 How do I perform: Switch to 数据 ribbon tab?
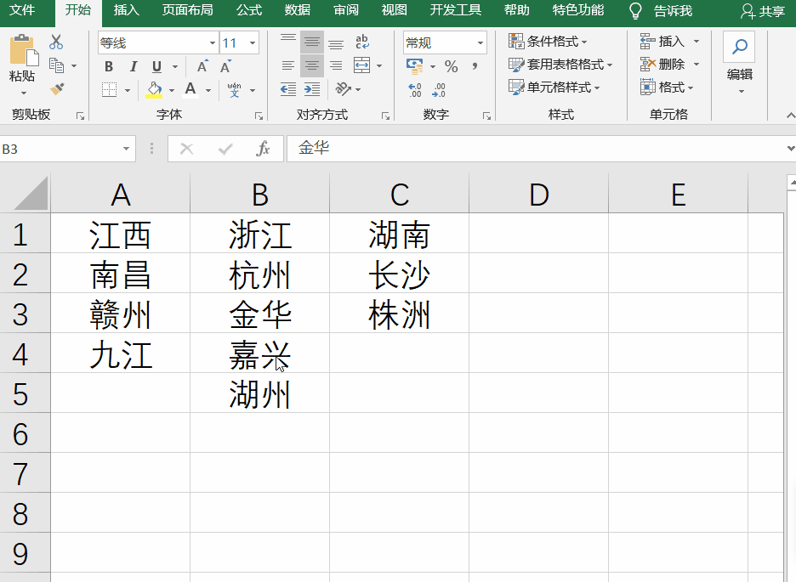pyautogui.click(x=298, y=10)
